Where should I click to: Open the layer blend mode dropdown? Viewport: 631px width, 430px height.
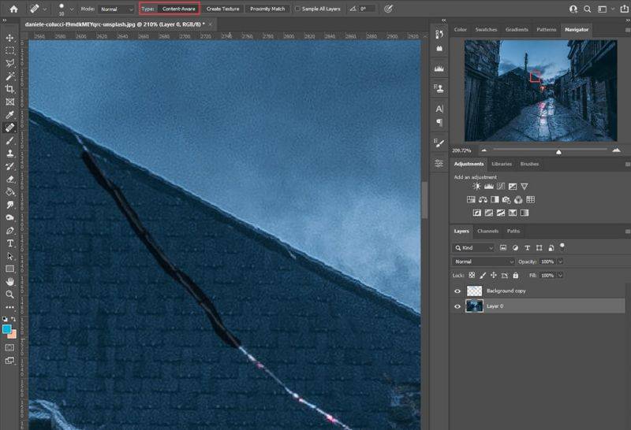(x=484, y=261)
